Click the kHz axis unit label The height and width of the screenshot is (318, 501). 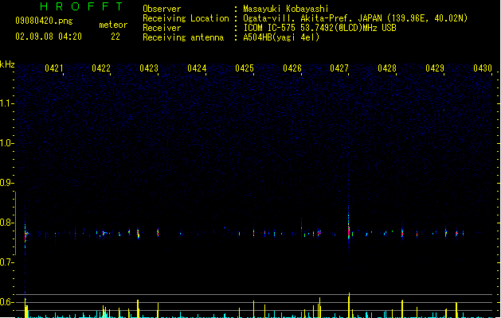7,64
